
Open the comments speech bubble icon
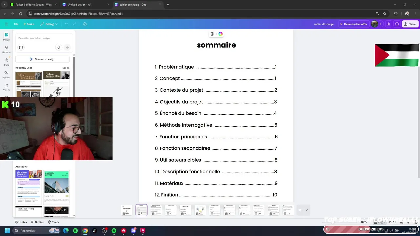coord(397,24)
